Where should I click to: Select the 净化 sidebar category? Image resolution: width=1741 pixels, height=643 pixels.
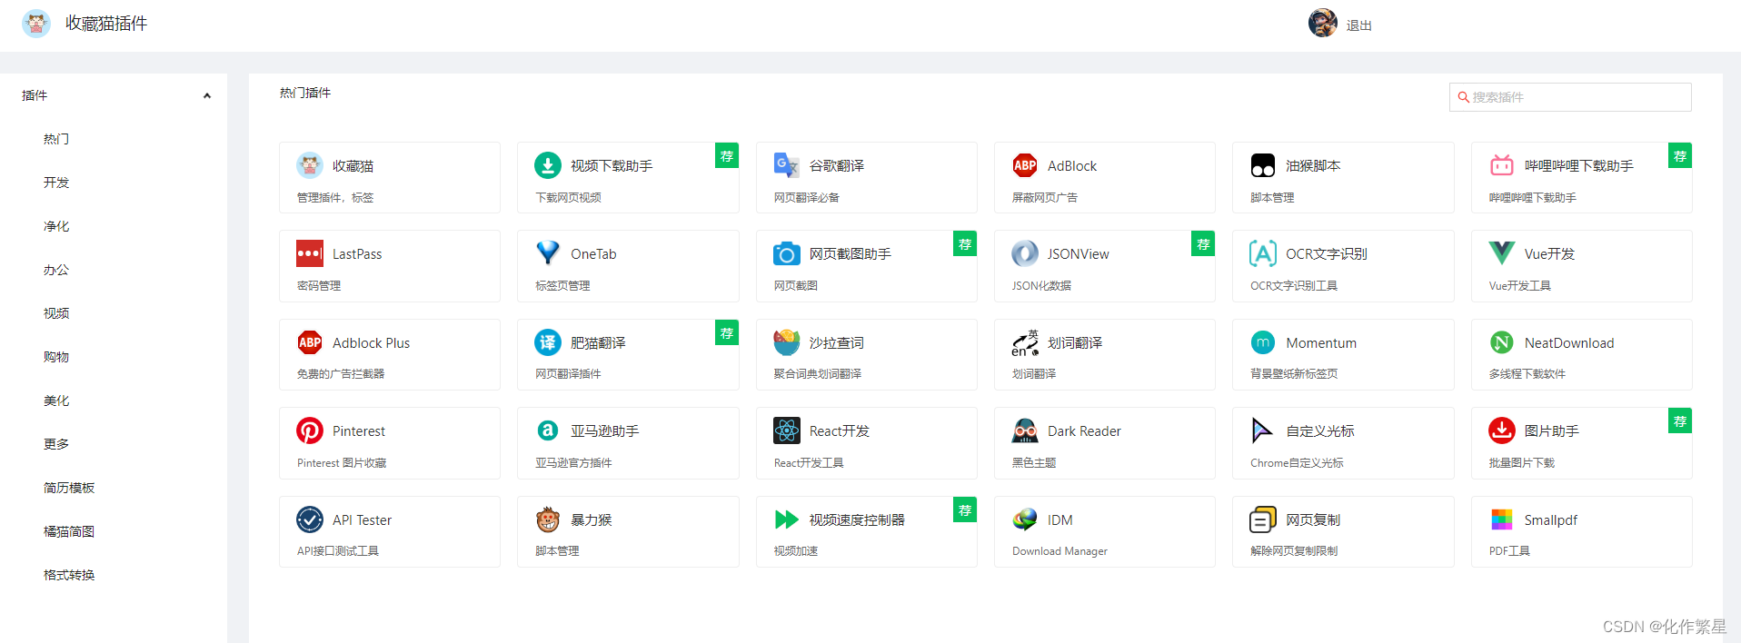56,226
